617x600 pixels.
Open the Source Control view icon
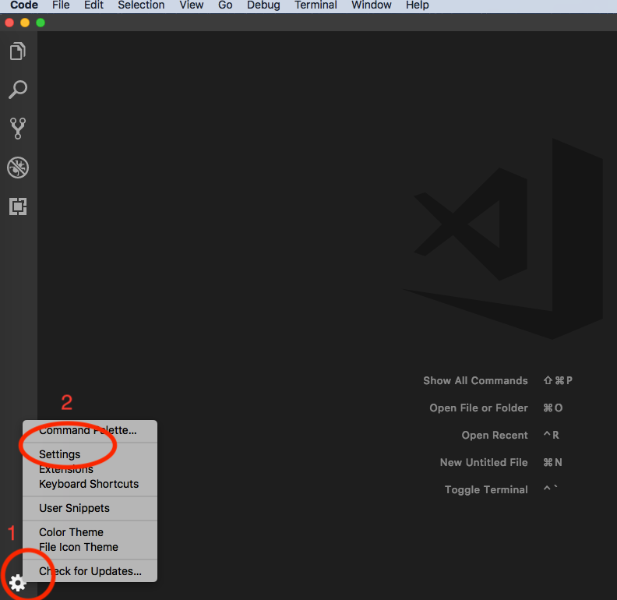pos(18,129)
